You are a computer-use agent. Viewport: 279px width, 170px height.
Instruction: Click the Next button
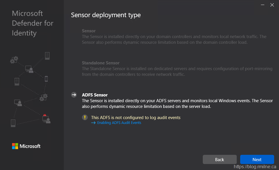point(257,159)
